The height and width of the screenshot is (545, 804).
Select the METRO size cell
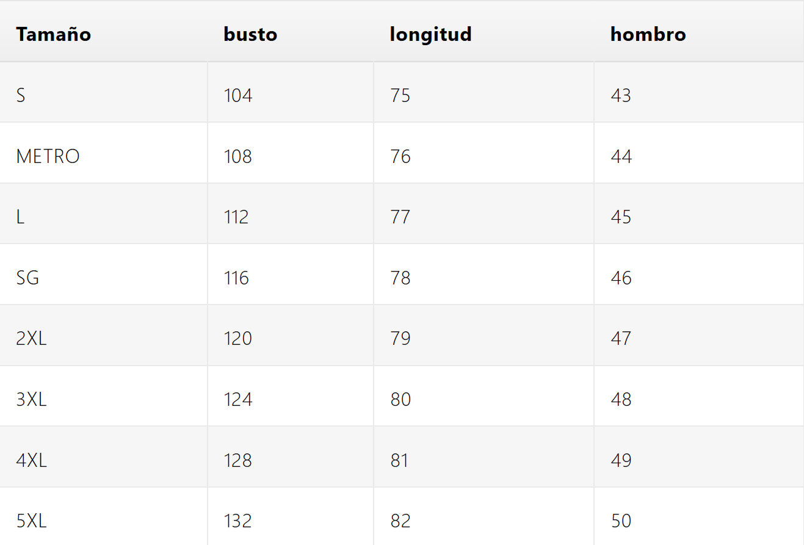(x=48, y=157)
